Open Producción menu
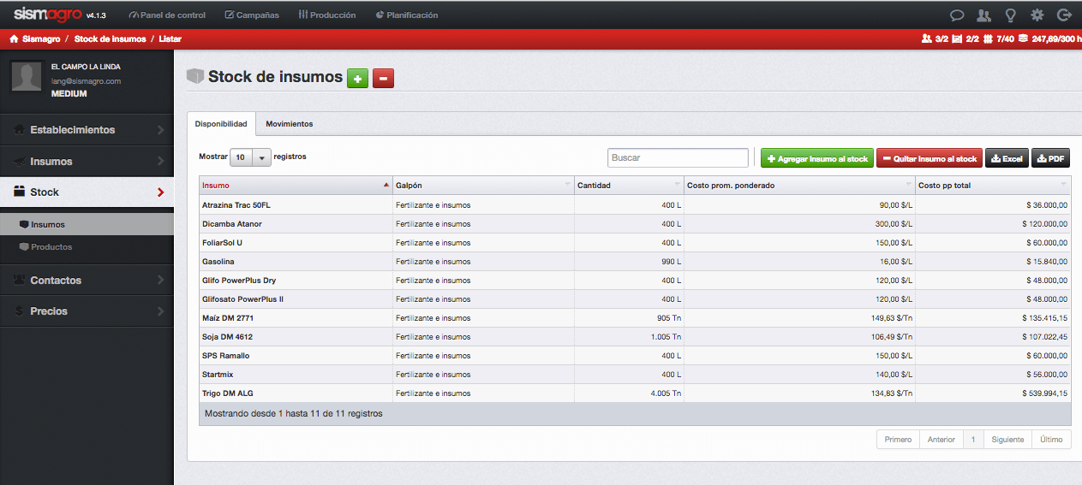 [327, 15]
